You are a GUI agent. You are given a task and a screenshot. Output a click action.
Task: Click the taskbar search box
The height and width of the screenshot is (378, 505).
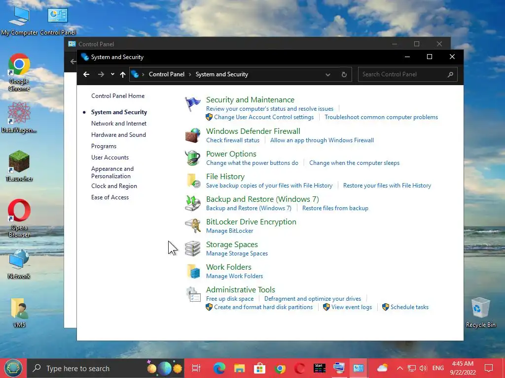click(x=106, y=368)
